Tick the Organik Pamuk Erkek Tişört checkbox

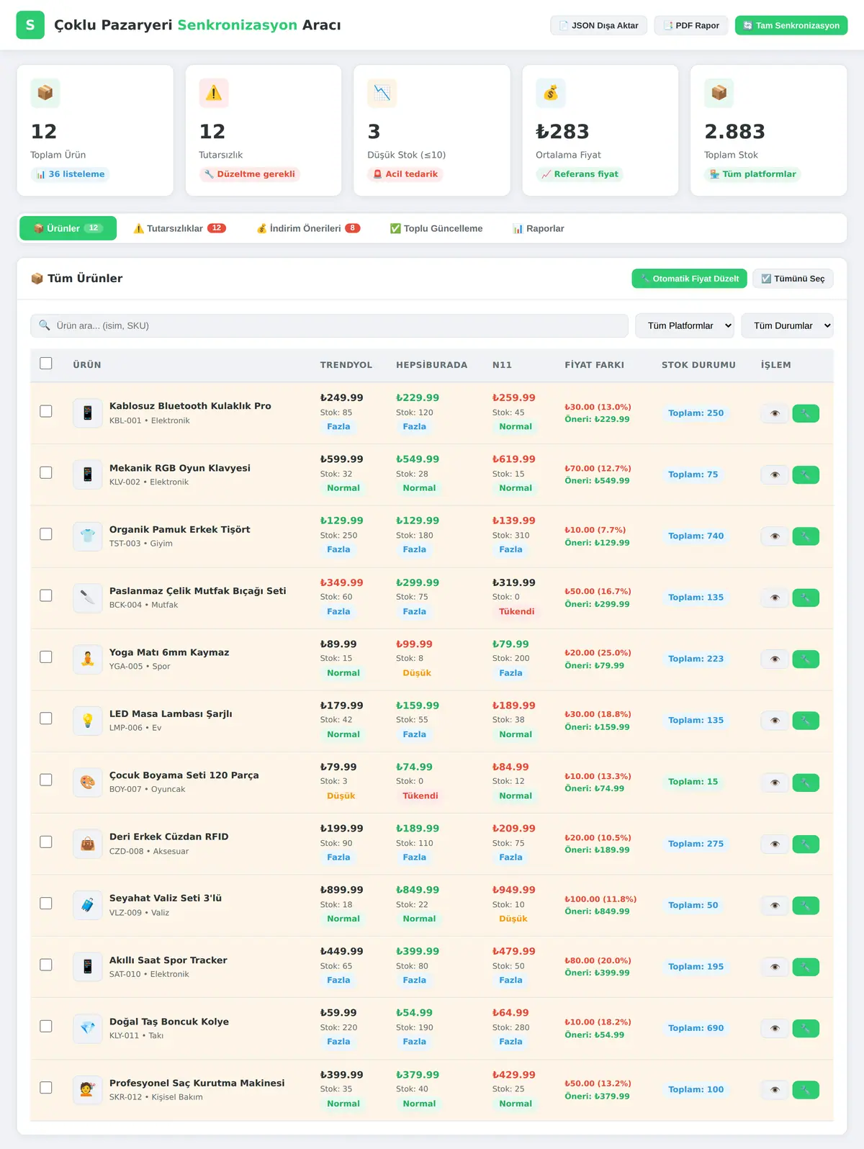[x=46, y=534]
